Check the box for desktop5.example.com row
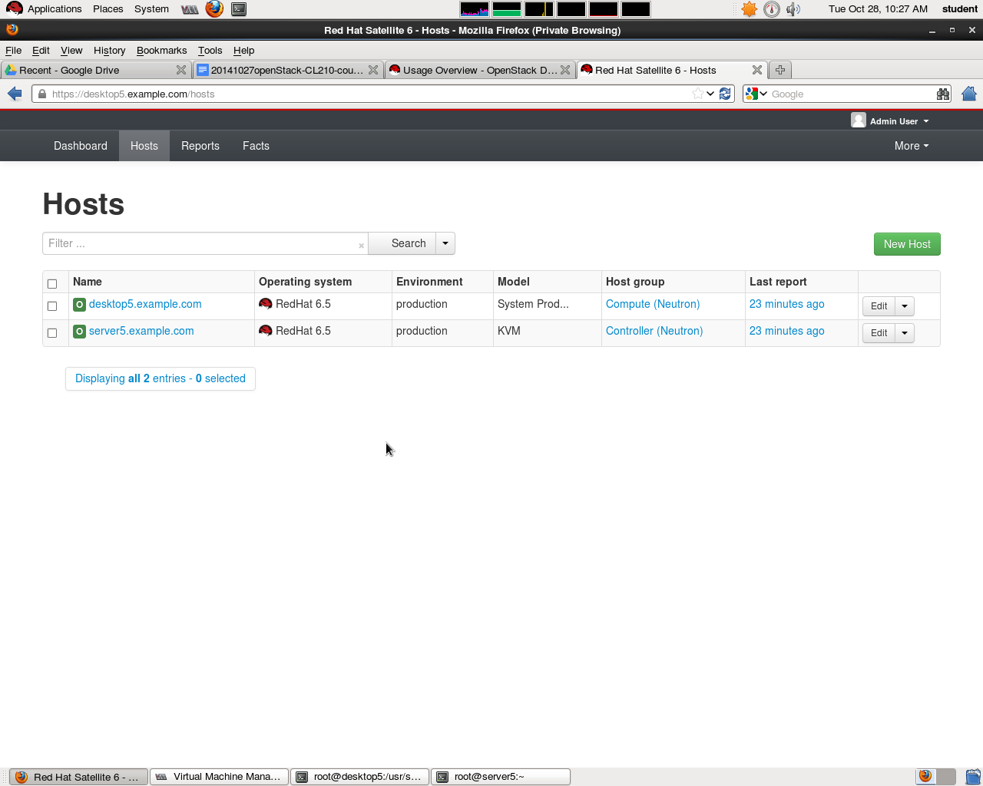The height and width of the screenshot is (786, 983). [52, 306]
